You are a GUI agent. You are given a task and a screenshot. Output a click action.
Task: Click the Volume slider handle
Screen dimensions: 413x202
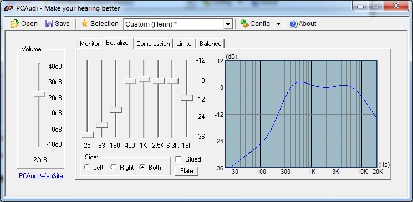click(x=39, y=95)
